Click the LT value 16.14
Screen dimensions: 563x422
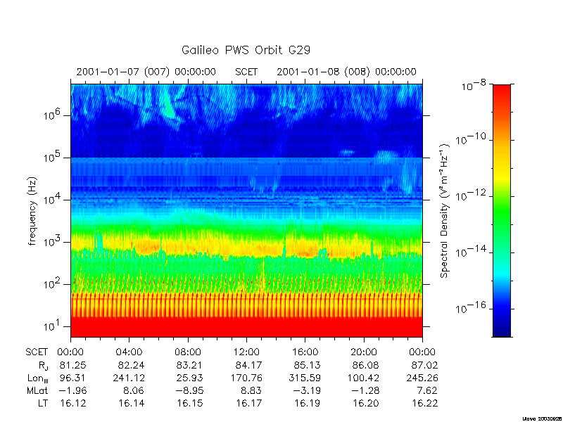[x=132, y=403]
